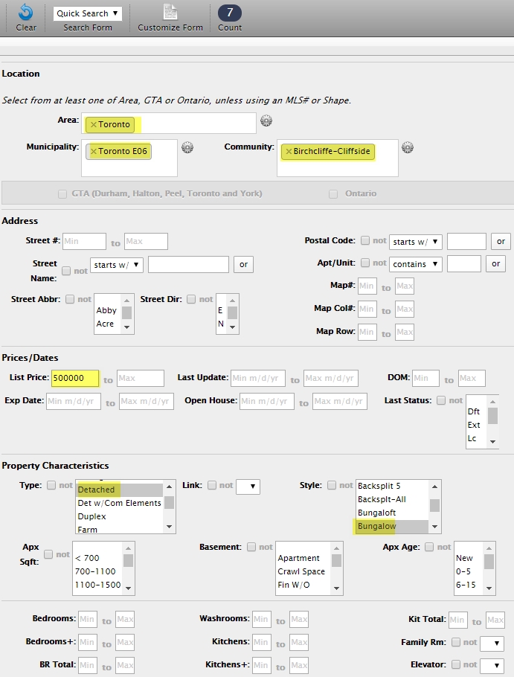Toggle the 'not' checkbox for Postal Code
The width and height of the screenshot is (514, 677).
(x=365, y=241)
